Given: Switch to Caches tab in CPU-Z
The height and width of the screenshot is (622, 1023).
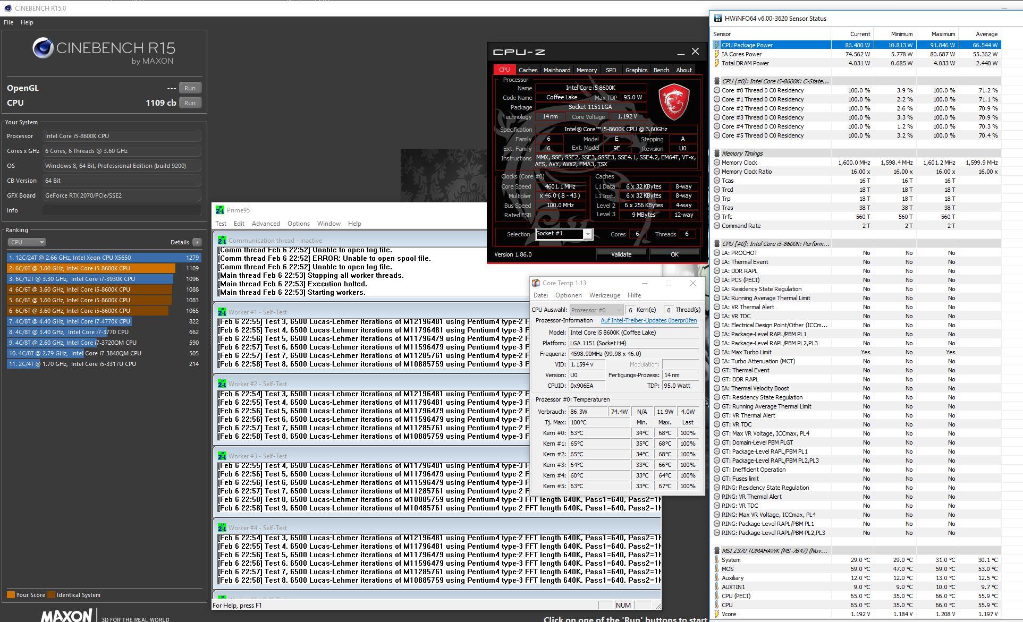Looking at the screenshot, I should 528,70.
